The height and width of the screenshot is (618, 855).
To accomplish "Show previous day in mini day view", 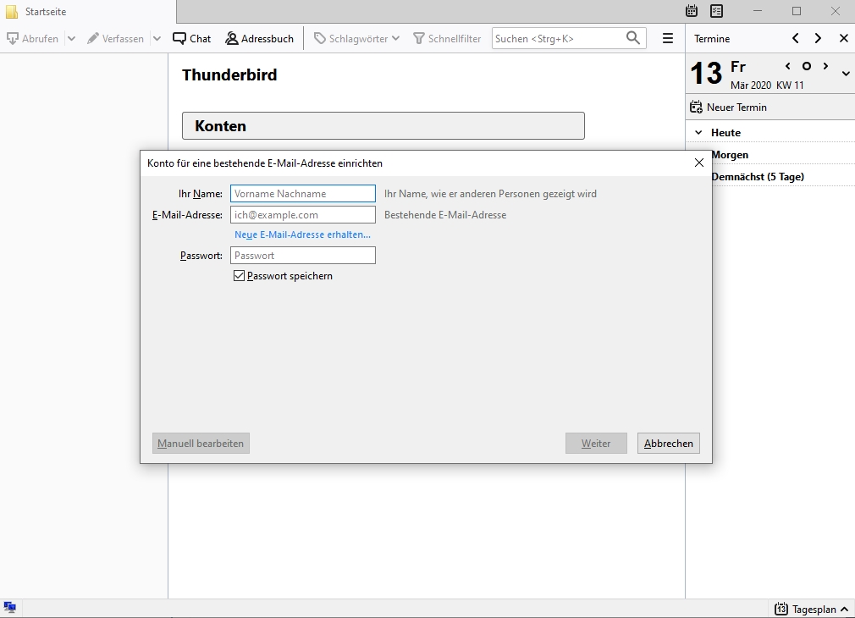I will (x=788, y=66).
